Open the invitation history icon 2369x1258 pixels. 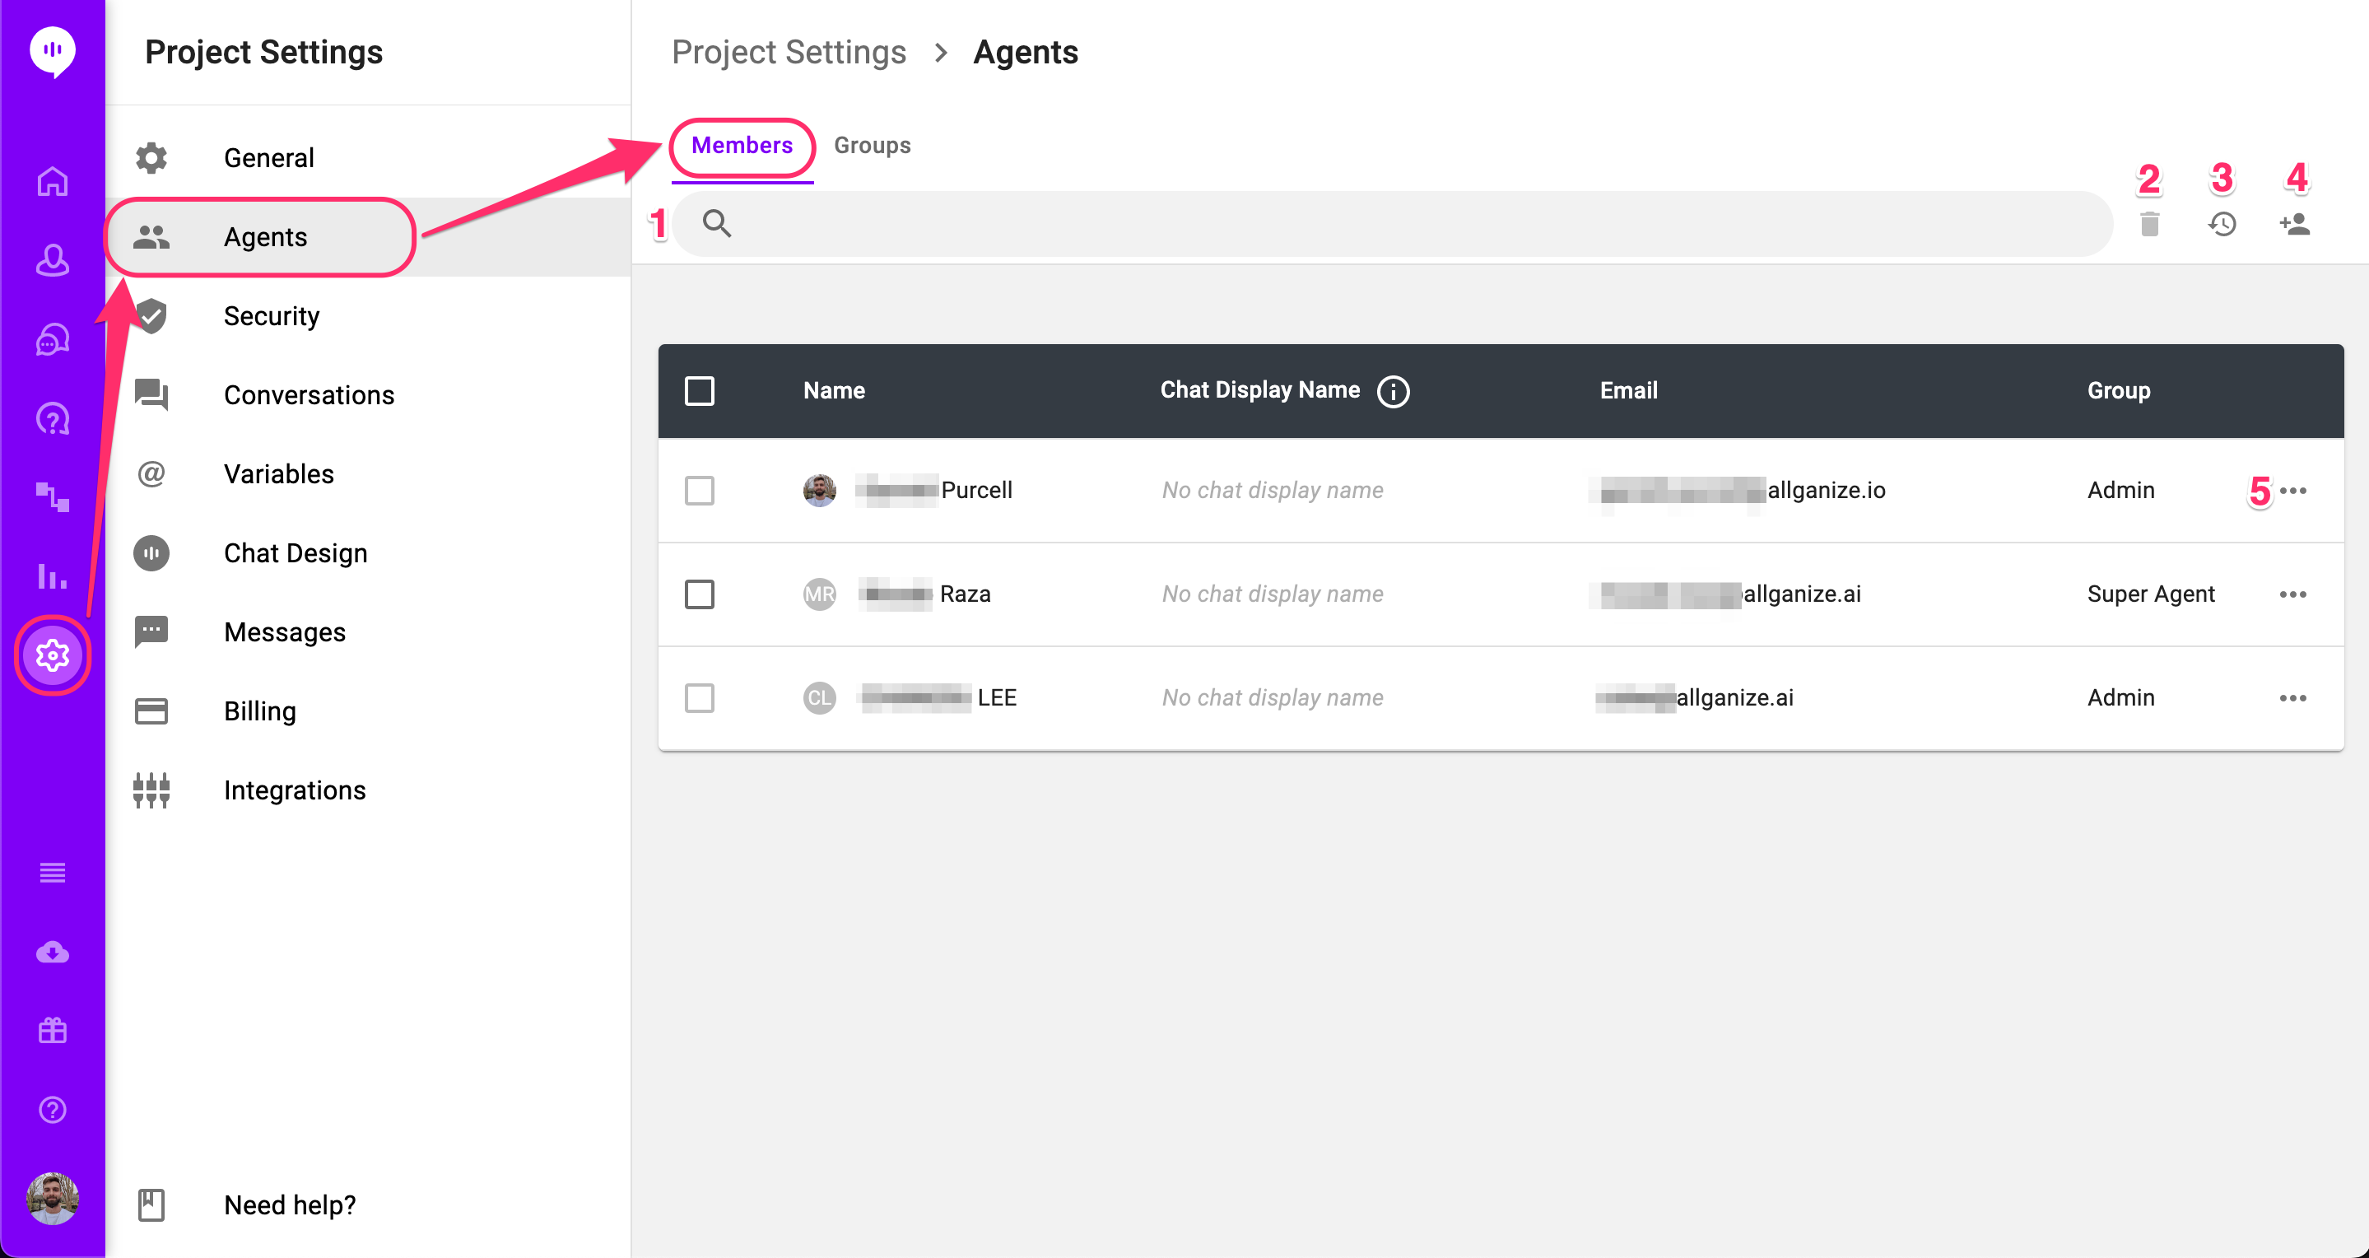tap(2222, 223)
